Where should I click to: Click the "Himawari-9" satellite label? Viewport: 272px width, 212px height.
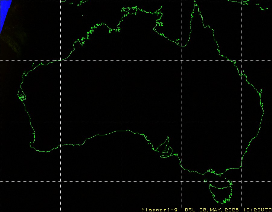click(x=159, y=210)
